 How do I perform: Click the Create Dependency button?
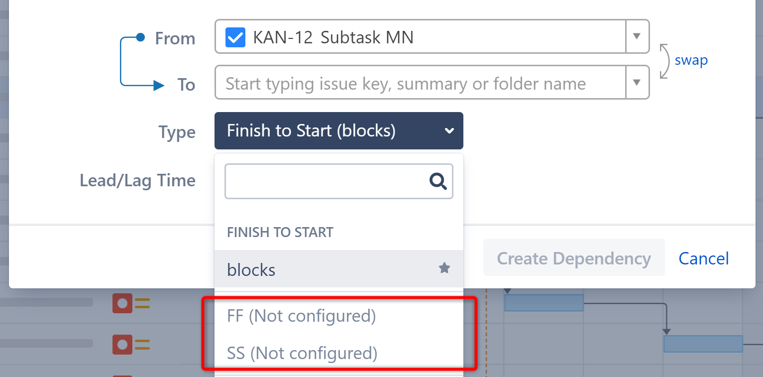[x=573, y=258]
